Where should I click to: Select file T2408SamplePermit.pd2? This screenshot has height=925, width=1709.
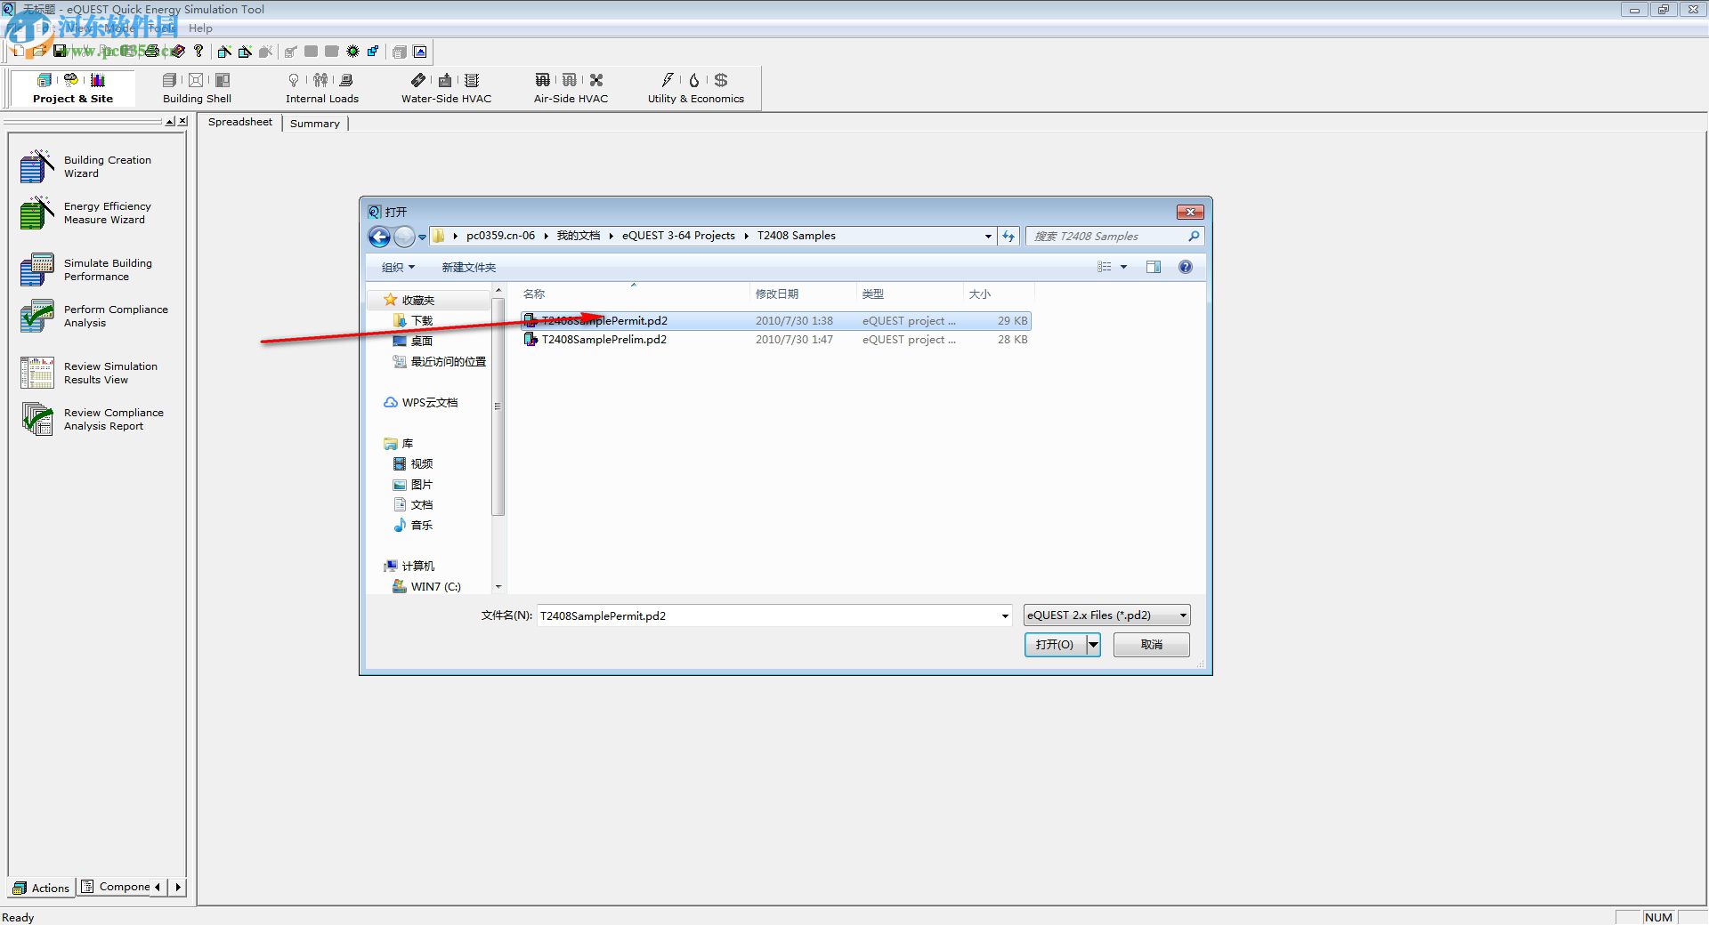click(776, 321)
